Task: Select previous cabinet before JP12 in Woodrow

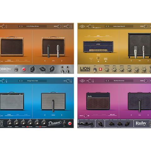Action: [45, 61]
